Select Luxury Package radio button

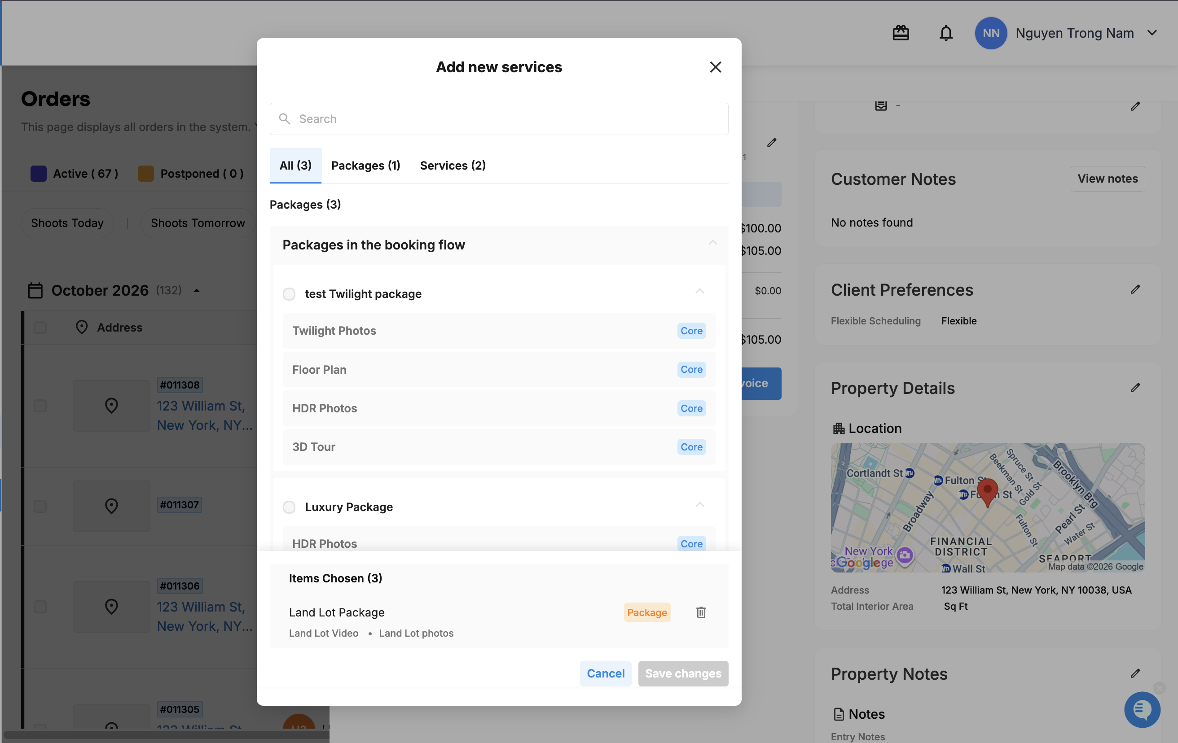(x=289, y=507)
